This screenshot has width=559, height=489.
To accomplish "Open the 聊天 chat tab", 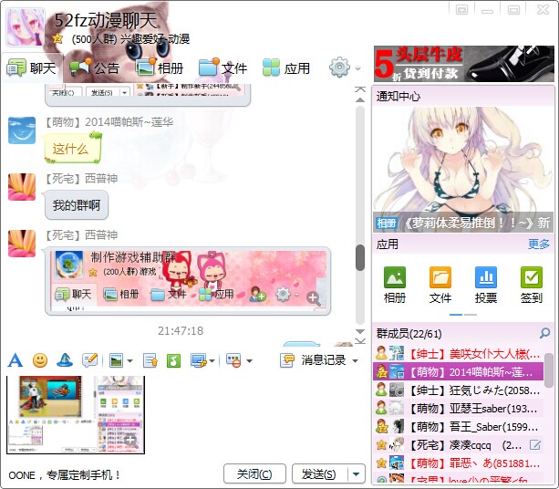I will pyautogui.click(x=31, y=68).
